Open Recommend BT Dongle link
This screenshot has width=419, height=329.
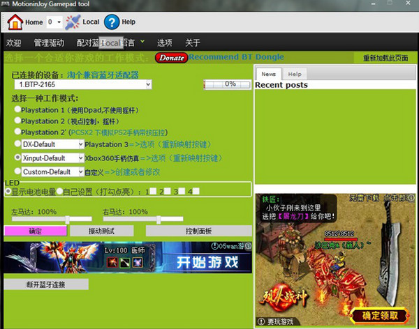236,57
